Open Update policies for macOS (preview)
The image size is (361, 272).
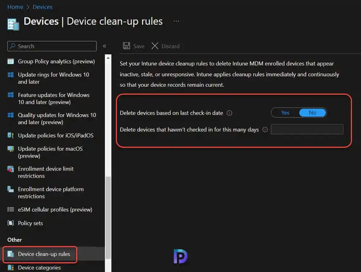50,152
